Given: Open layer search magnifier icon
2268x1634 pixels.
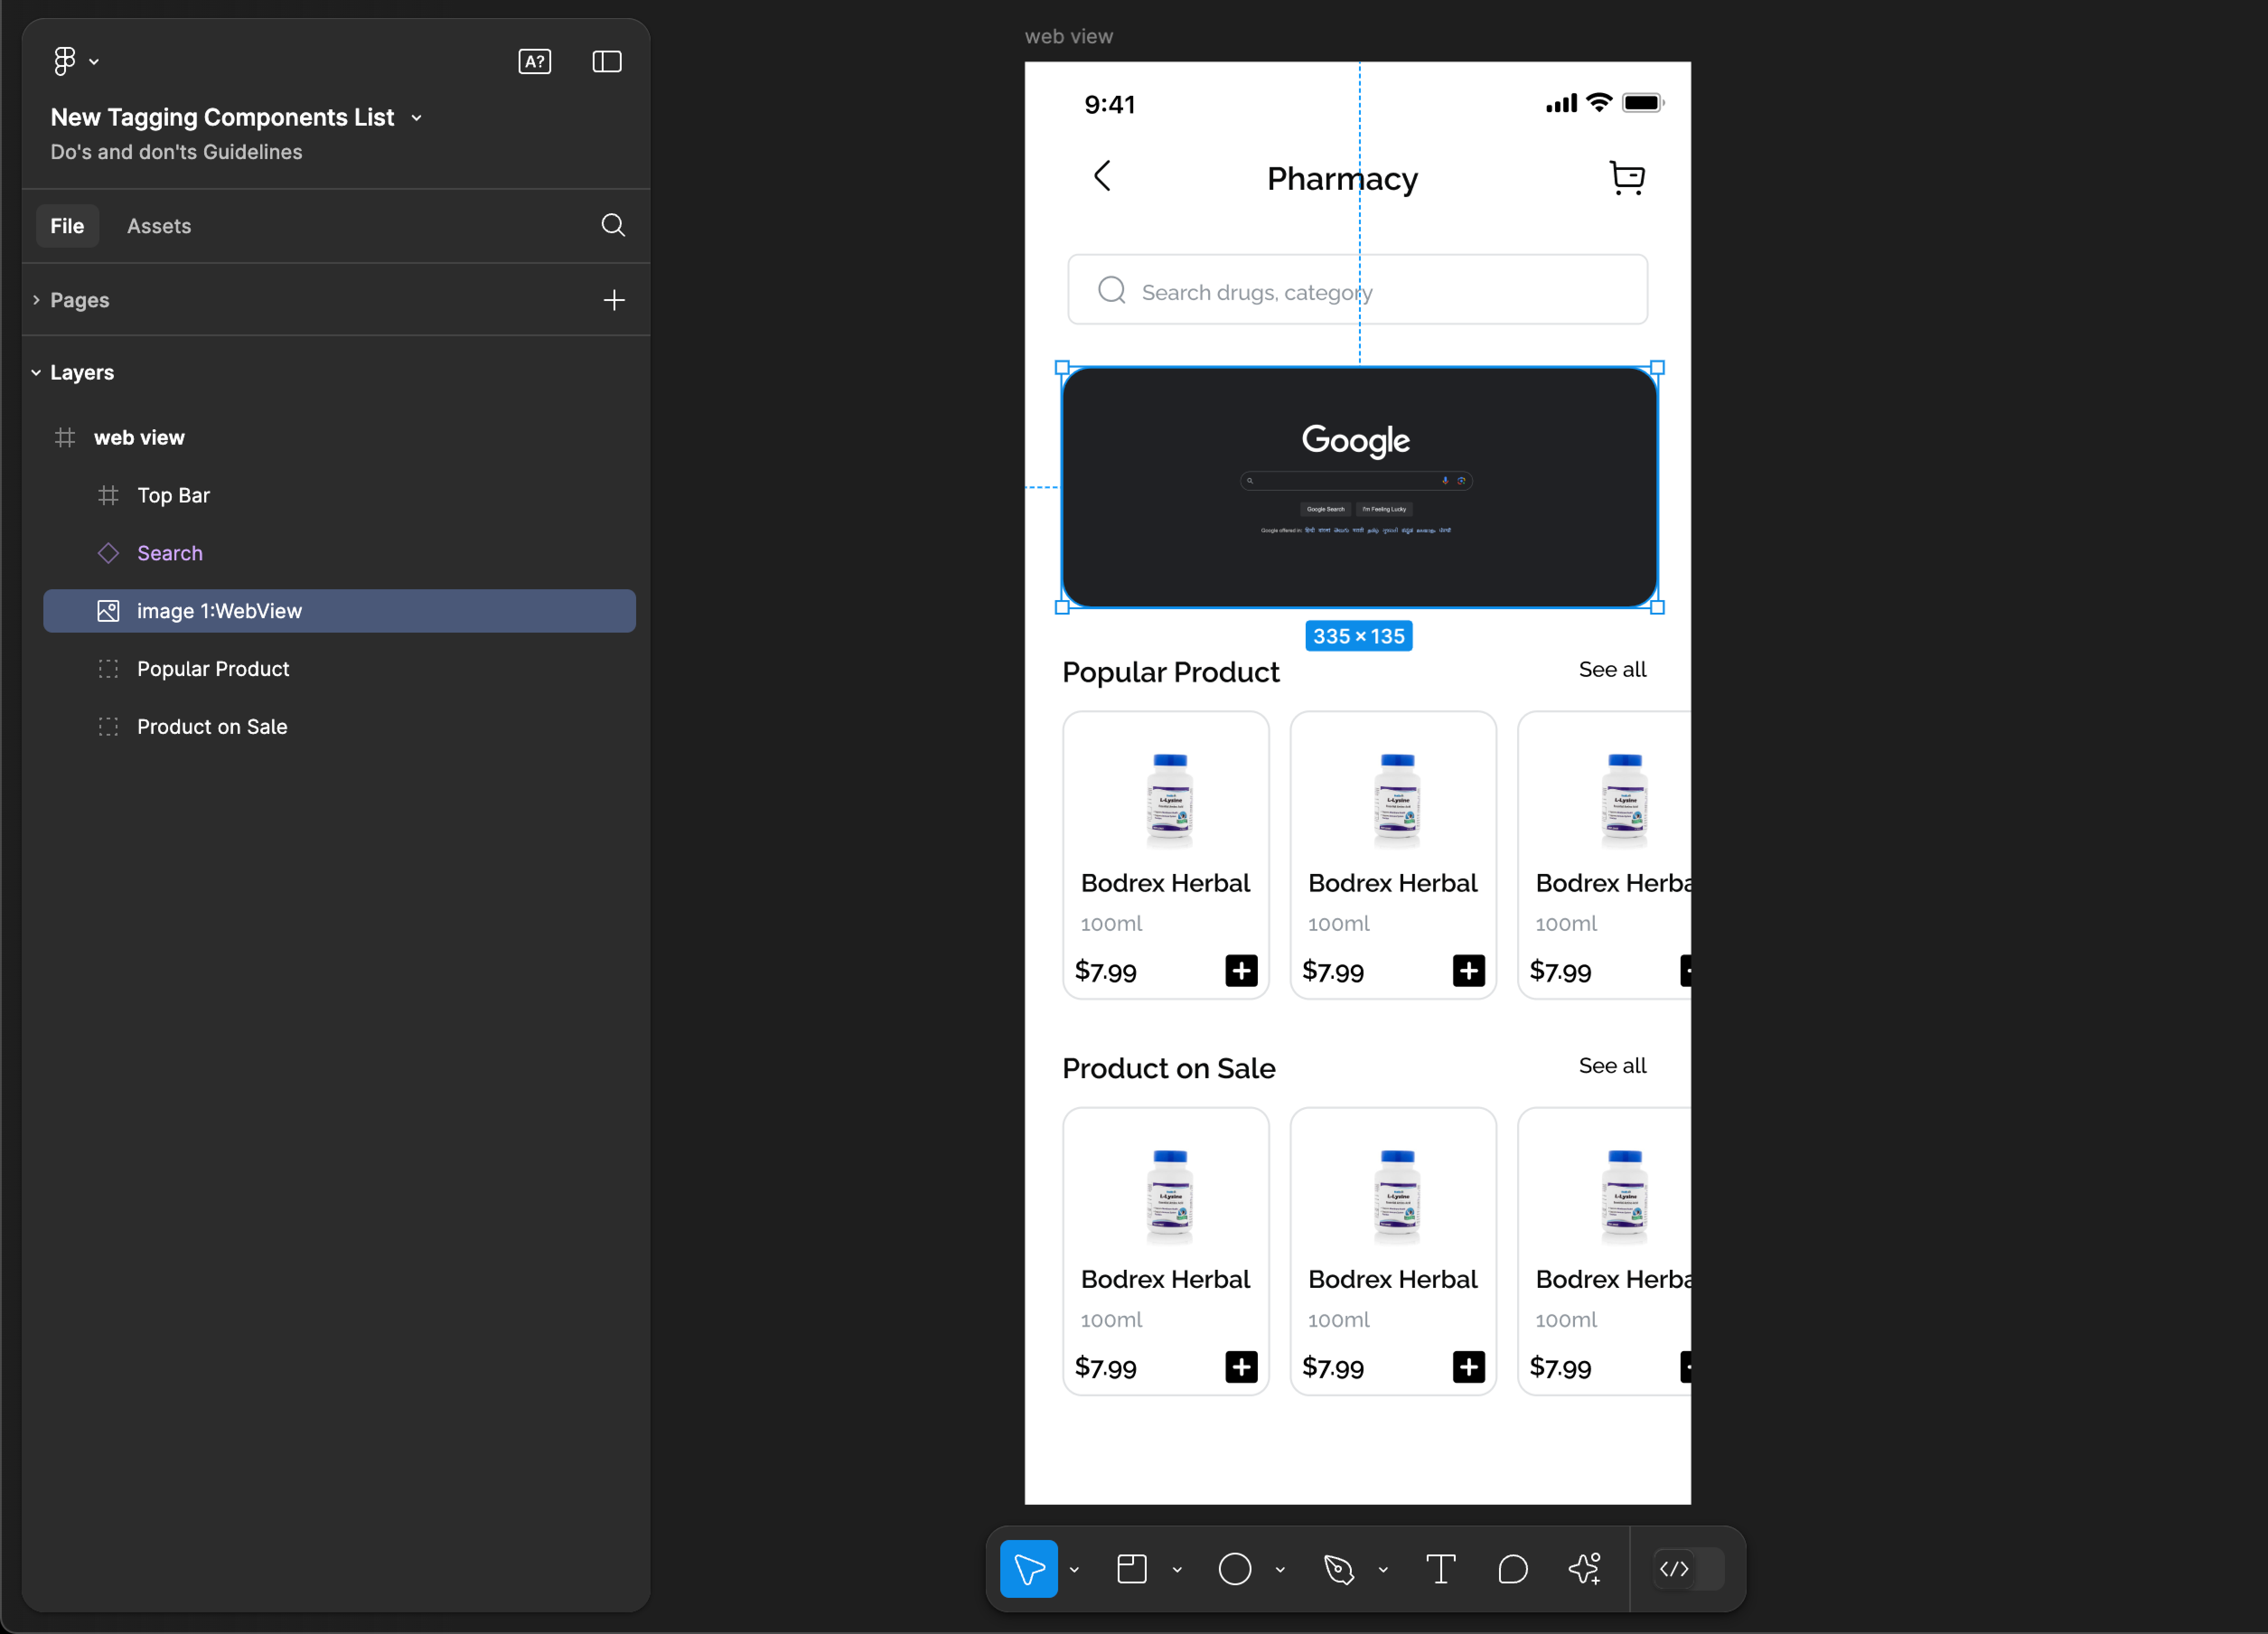Looking at the screenshot, I should click(613, 225).
